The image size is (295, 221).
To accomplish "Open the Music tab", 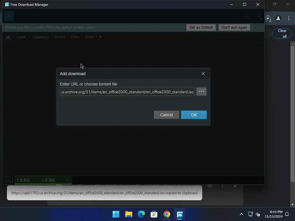I will tap(90, 37).
